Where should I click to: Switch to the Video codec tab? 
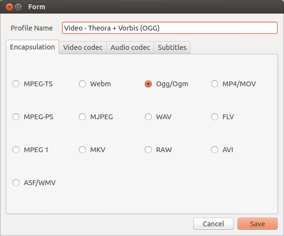point(83,47)
